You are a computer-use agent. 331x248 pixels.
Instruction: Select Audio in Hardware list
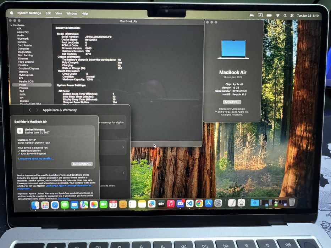point(21,35)
